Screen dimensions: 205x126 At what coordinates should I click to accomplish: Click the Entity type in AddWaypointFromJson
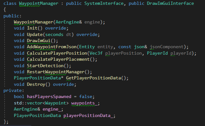pyautogui.click(x=87, y=47)
